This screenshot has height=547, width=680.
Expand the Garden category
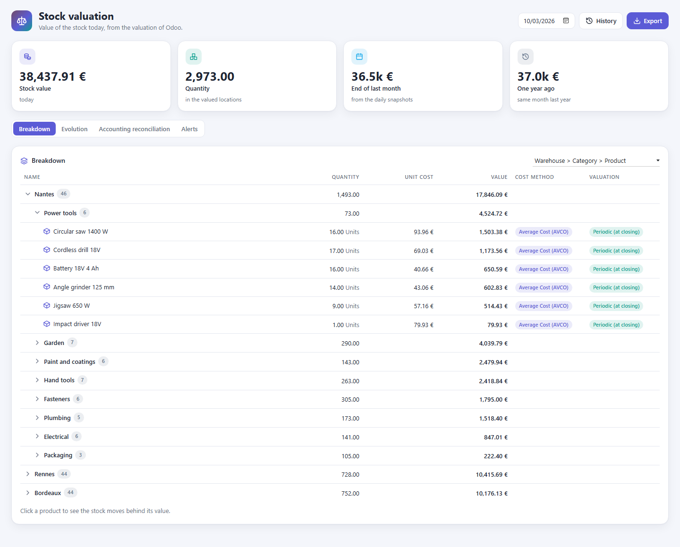[37, 343]
